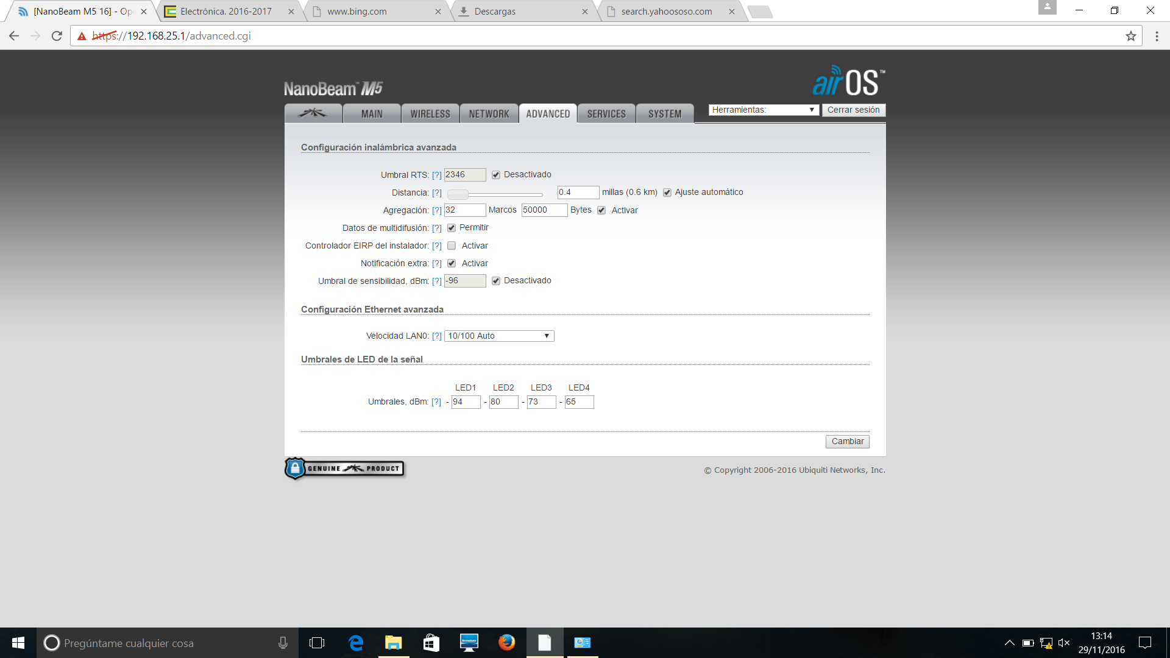Toggle Ajuste automático distance checkbox

667,193
